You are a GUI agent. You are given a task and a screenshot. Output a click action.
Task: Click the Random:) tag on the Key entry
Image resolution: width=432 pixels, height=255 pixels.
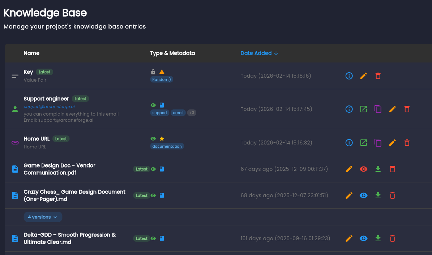[162, 79]
